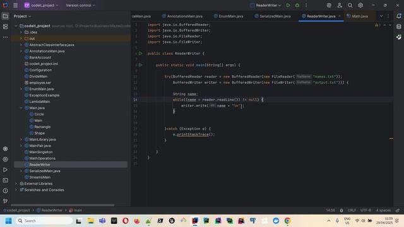The image size is (404, 227).
Task: Expand the out folder
Action: coord(21,38)
